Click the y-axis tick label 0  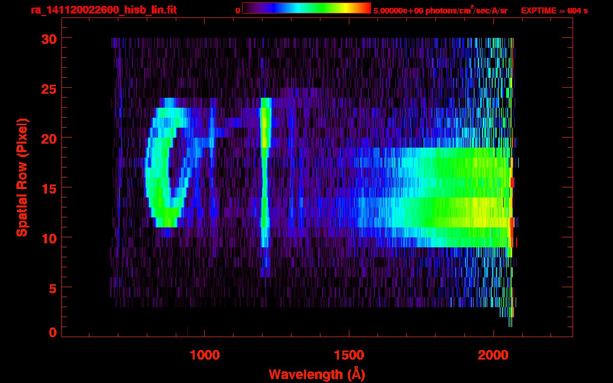click(x=53, y=332)
